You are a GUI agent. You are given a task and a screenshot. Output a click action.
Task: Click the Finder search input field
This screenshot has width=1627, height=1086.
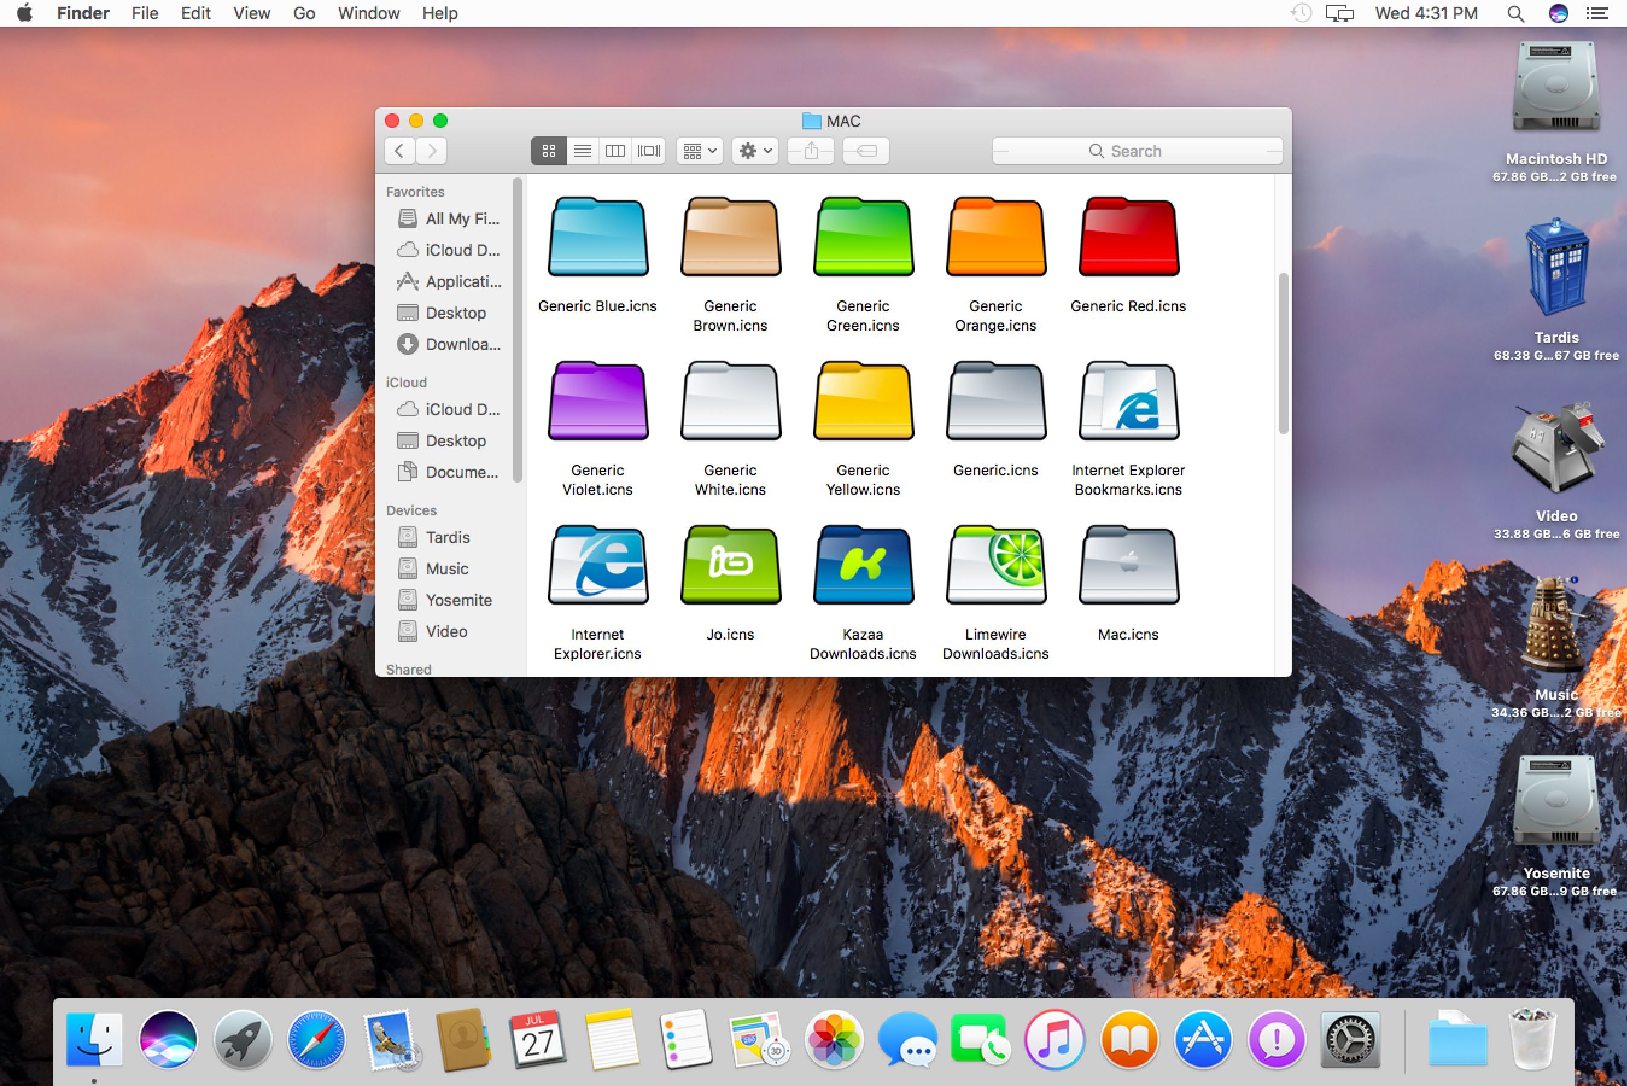(x=1137, y=149)
